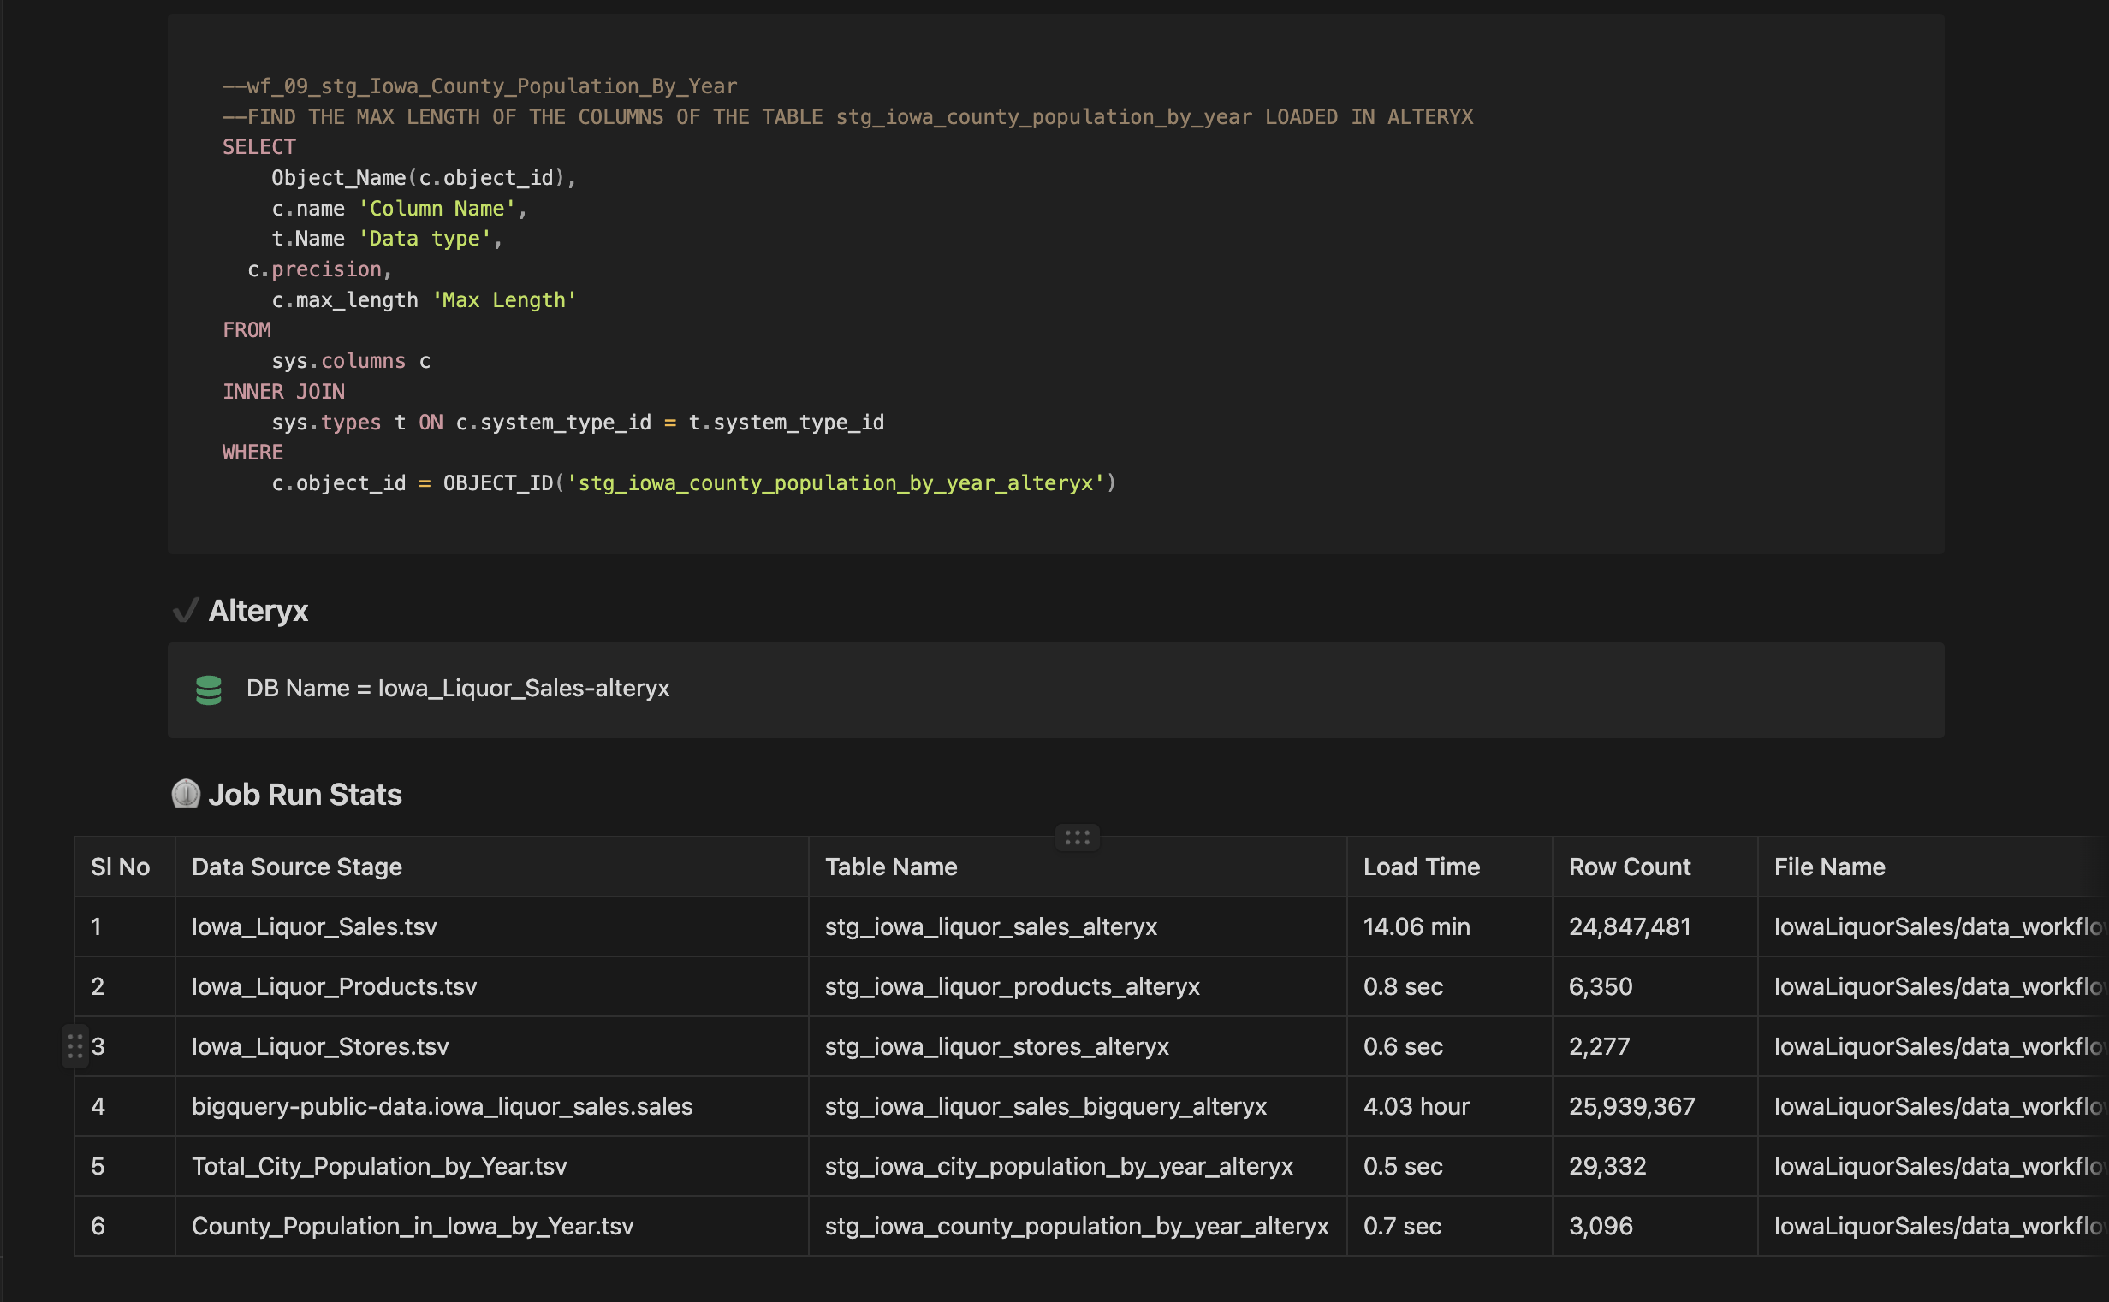Click the 24,847,481 row count cell

1655,926
